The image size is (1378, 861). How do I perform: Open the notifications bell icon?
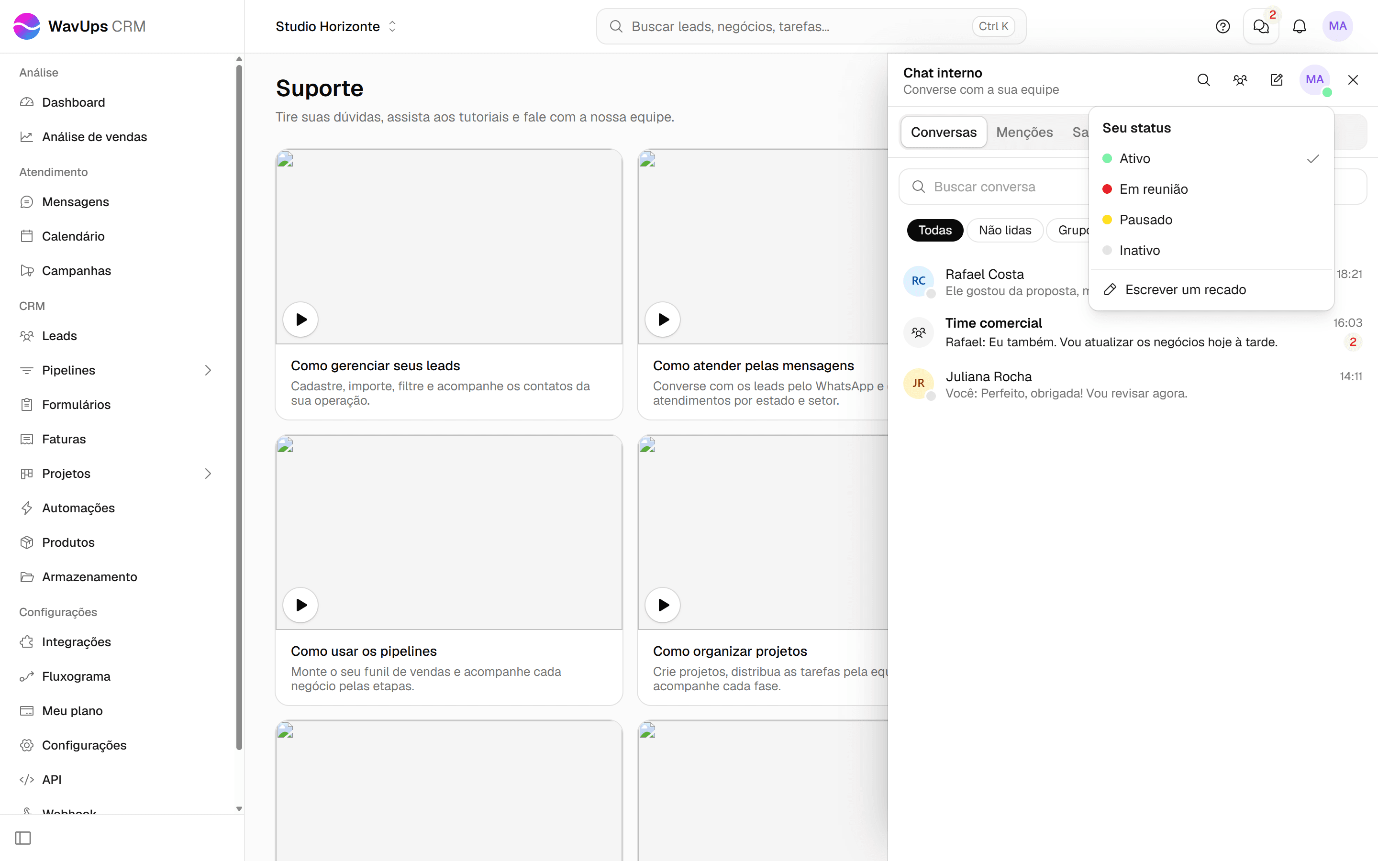1300,26
